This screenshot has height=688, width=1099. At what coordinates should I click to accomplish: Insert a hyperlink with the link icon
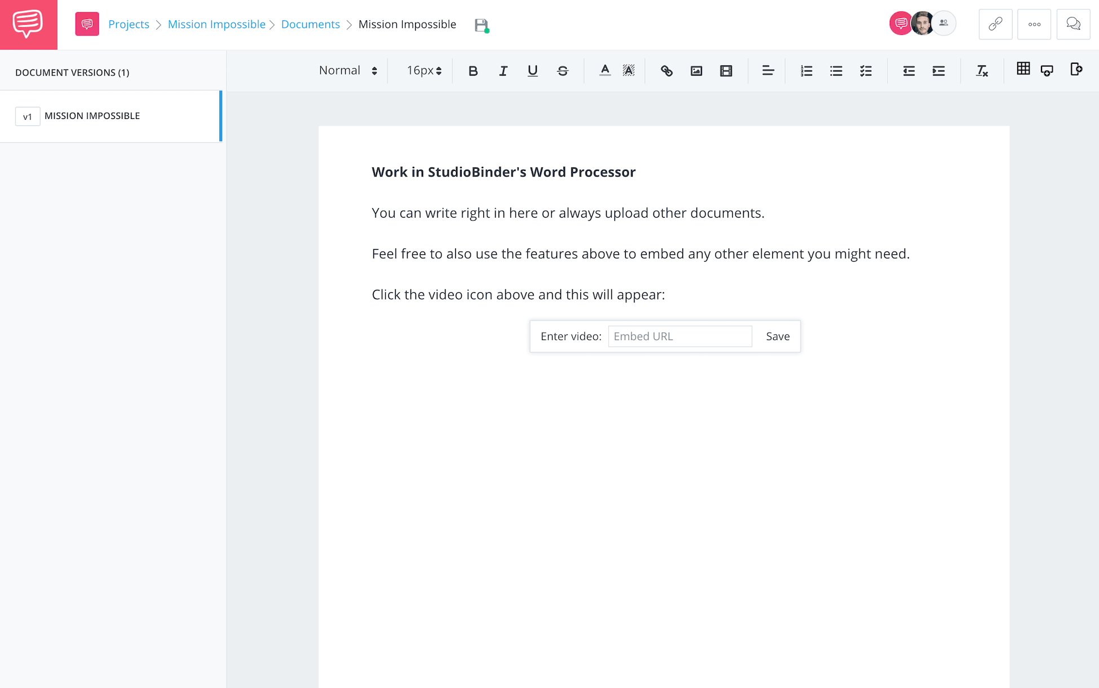coord(667,70)
